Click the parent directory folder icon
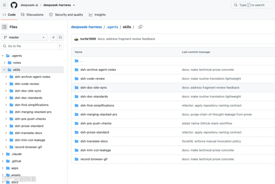The image size is (275, 184). [76, 61]
